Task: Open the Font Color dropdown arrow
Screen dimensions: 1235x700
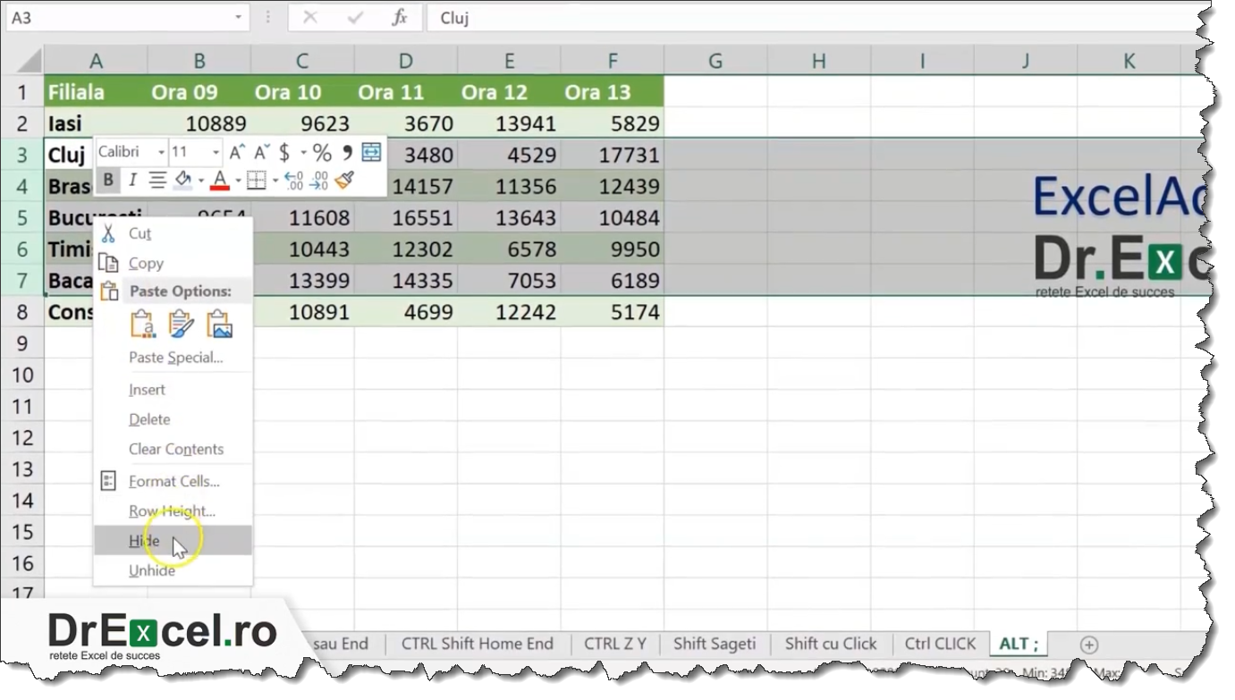Action: tap(238, 180)
